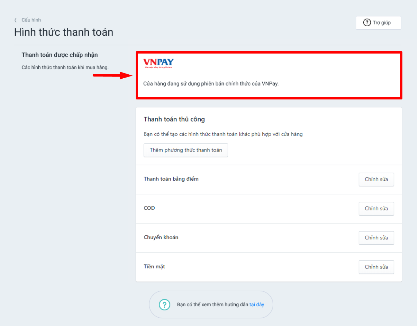Click the Thanh toán bằng điểm row label
The image size is (417, 326).
(171, 179)
